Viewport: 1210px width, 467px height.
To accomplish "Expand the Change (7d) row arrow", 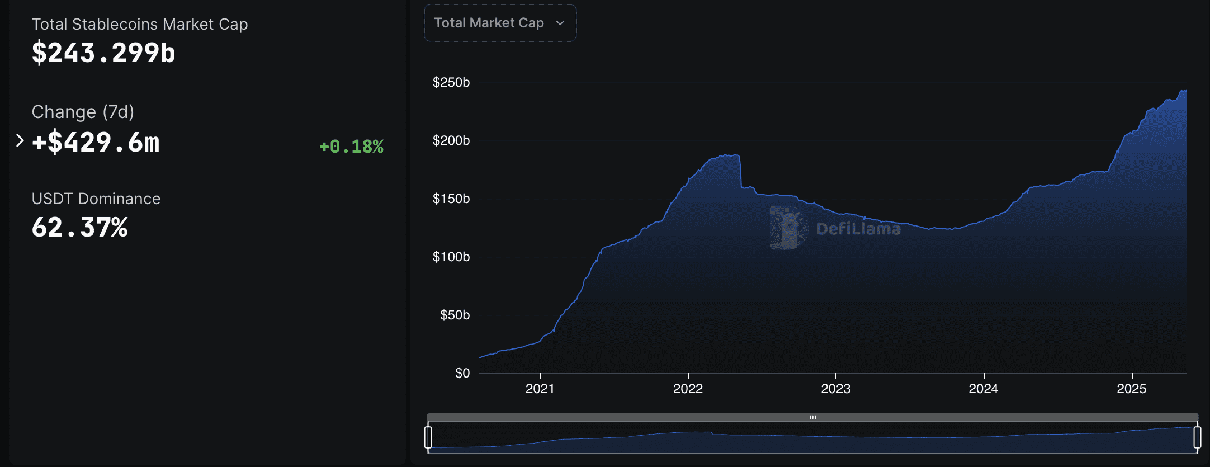I will 20,140.
